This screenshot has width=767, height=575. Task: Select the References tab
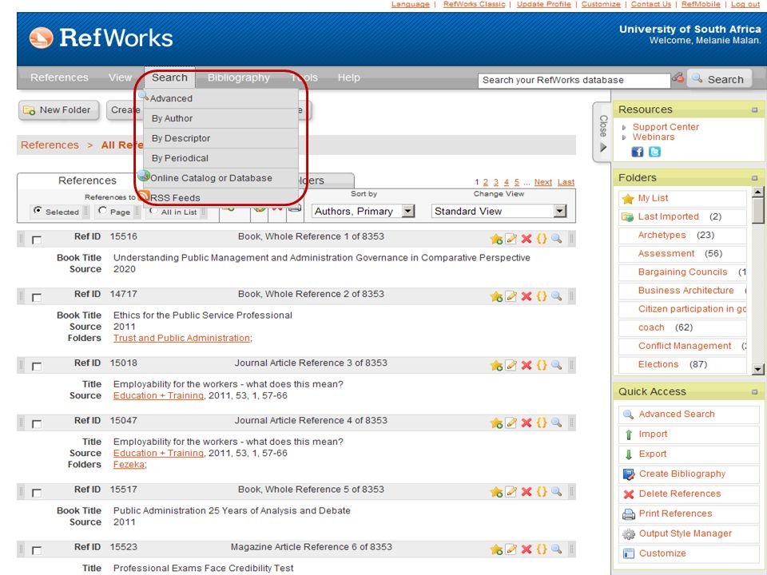coord(87,180)
